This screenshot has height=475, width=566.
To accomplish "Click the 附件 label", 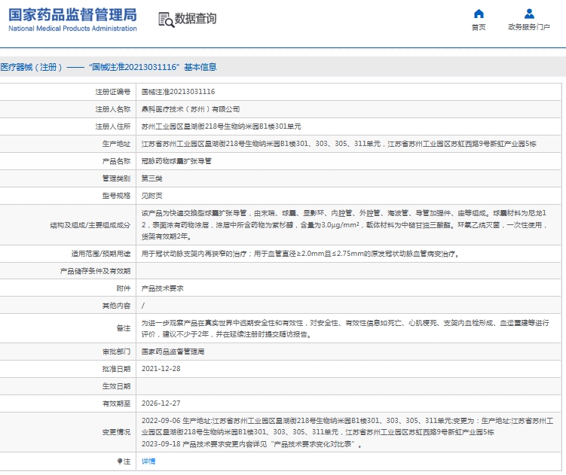I will tap(124, 288).
